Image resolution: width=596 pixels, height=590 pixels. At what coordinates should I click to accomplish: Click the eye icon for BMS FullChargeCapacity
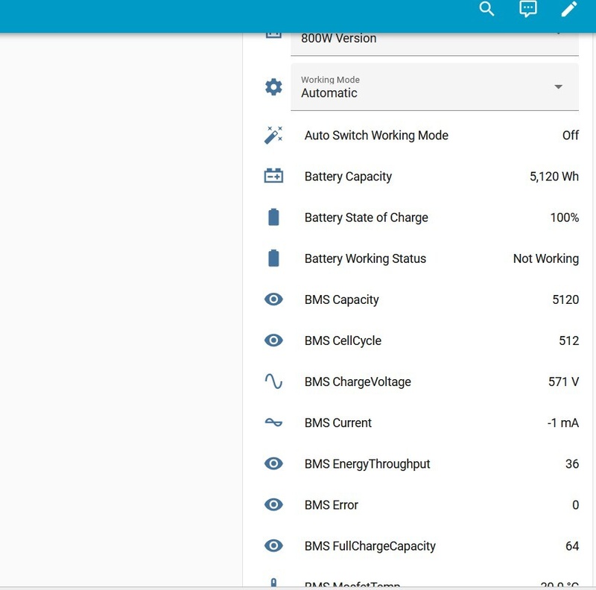click(x=273, y=545)
